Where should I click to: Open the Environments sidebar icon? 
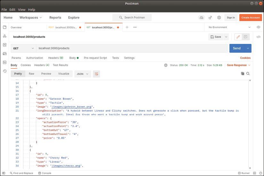point(4,45)
